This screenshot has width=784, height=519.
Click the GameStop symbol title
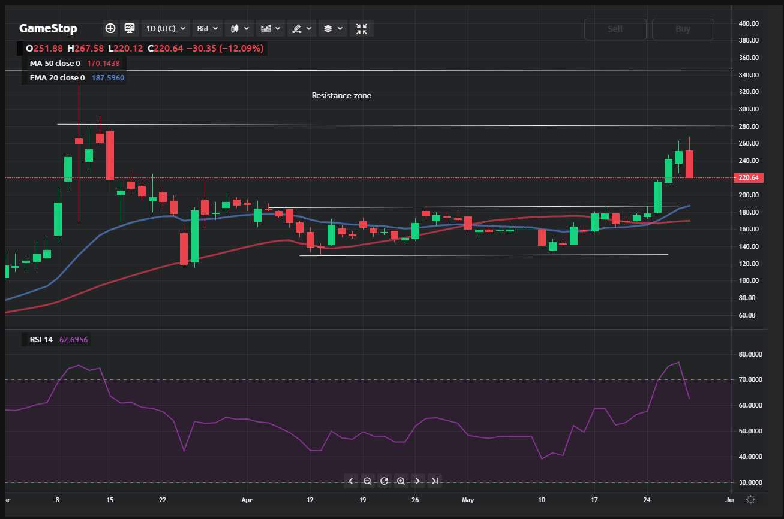[48, 28]
